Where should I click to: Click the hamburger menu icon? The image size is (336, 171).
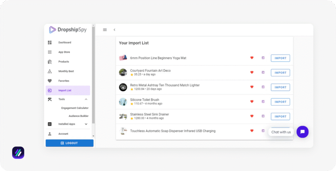coord(105,30)
